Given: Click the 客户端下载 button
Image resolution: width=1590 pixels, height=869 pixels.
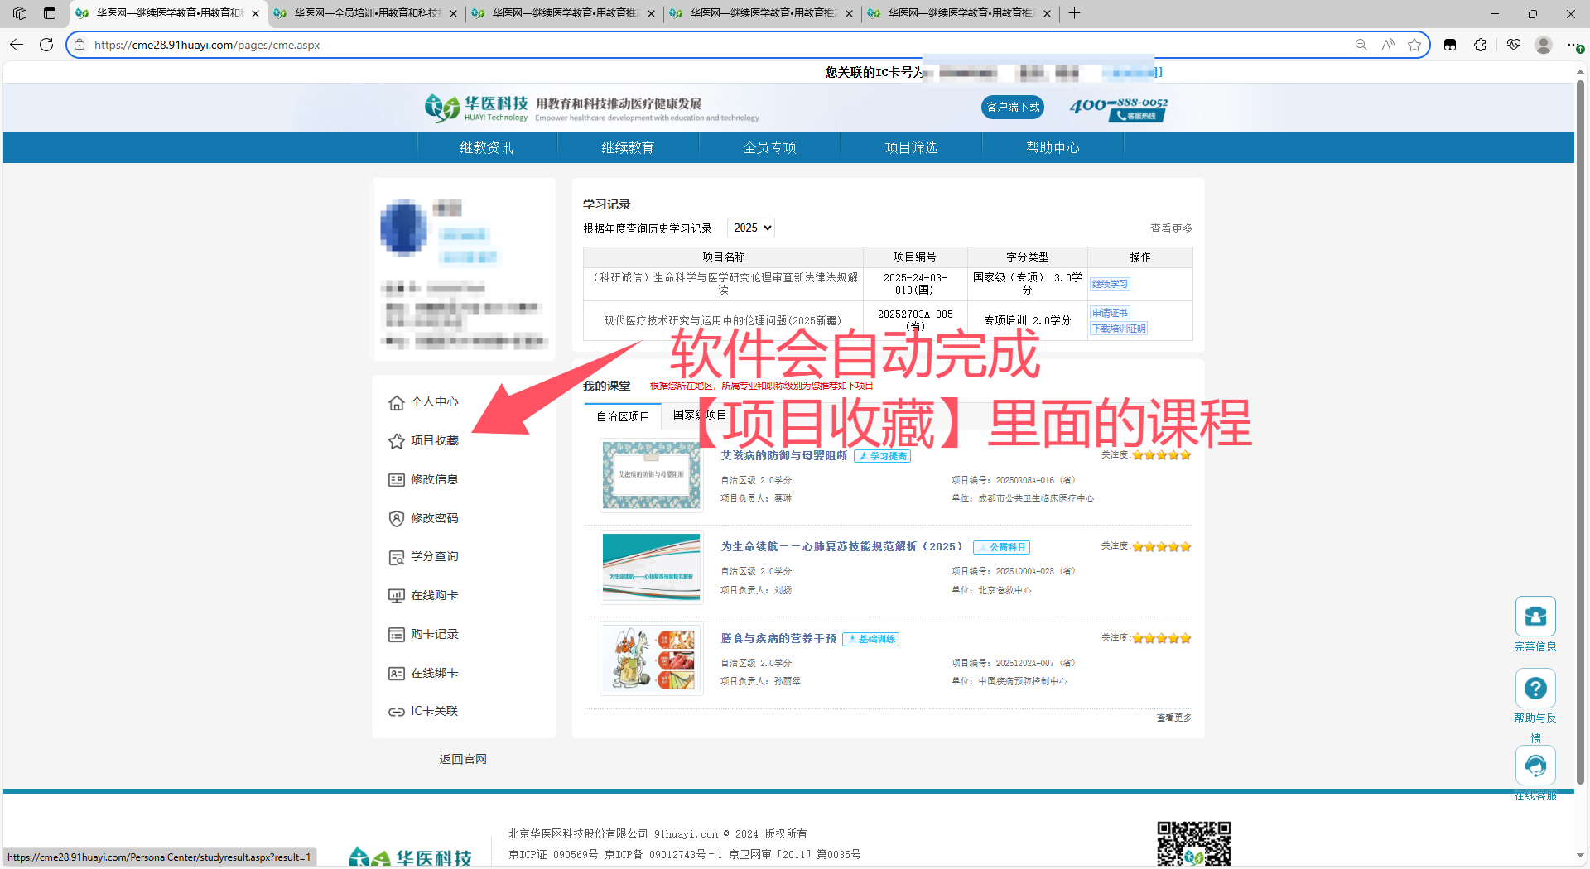Looking at the screenshot, I should point(1013,107).
